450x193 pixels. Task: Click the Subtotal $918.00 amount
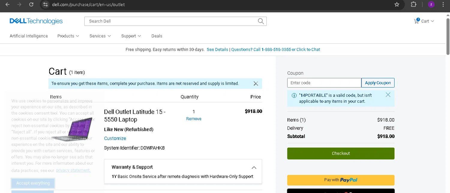tap(386, 137)
